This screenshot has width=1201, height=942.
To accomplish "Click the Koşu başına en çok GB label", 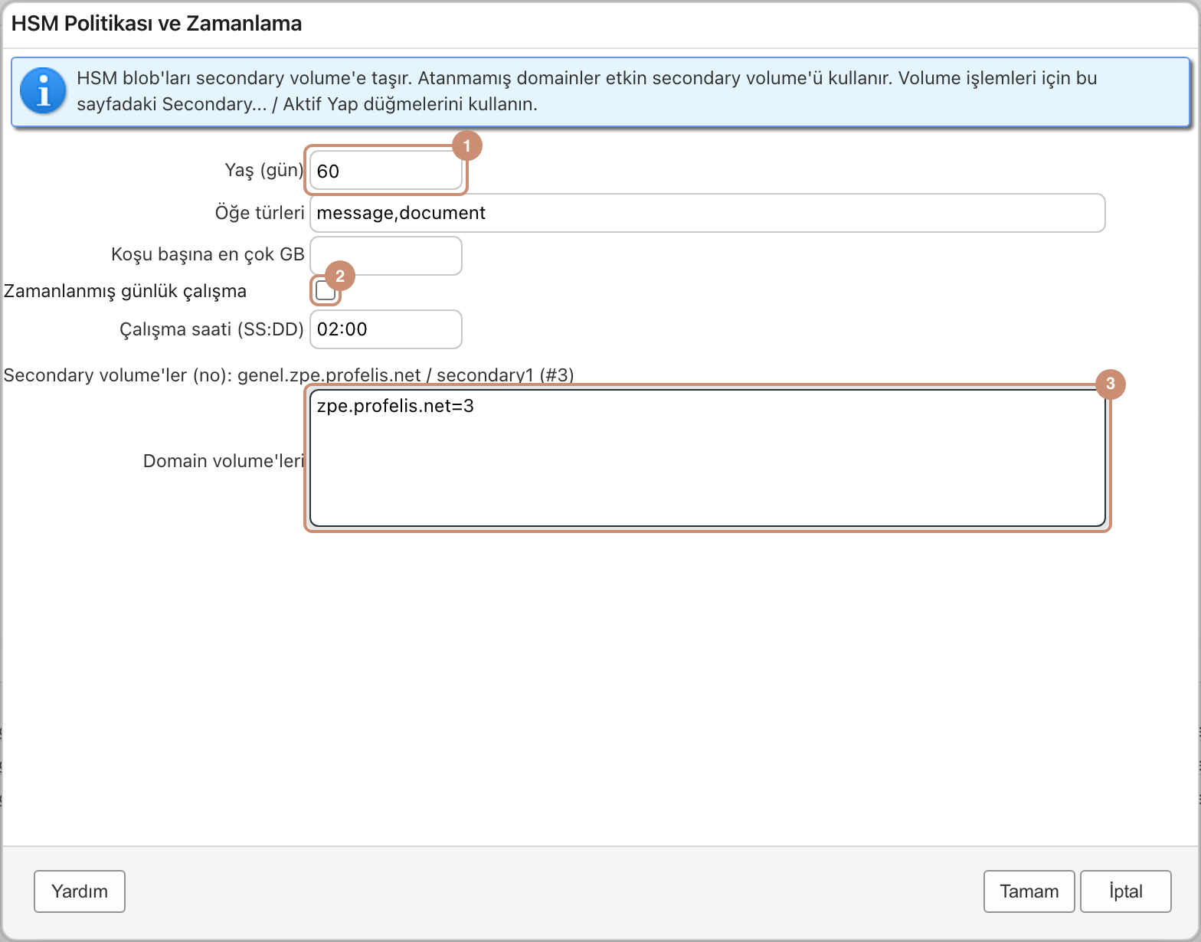I will (208, 254).
